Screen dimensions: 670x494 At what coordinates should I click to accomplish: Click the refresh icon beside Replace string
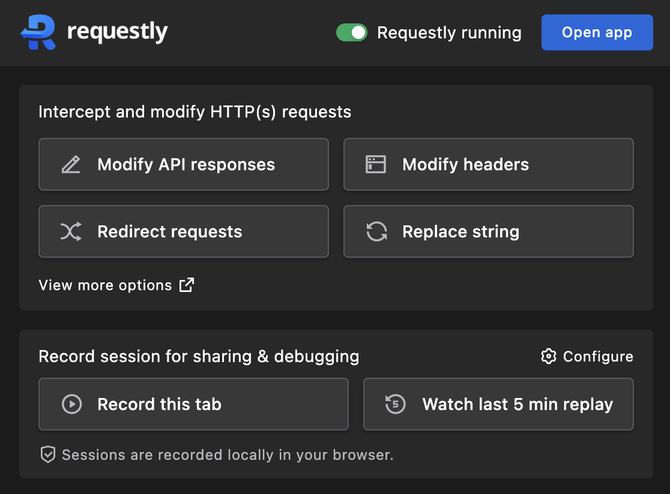[x=376, y=231]
